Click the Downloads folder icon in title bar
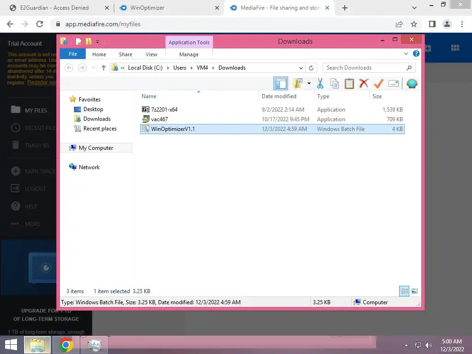 click(x=64, y=41)
